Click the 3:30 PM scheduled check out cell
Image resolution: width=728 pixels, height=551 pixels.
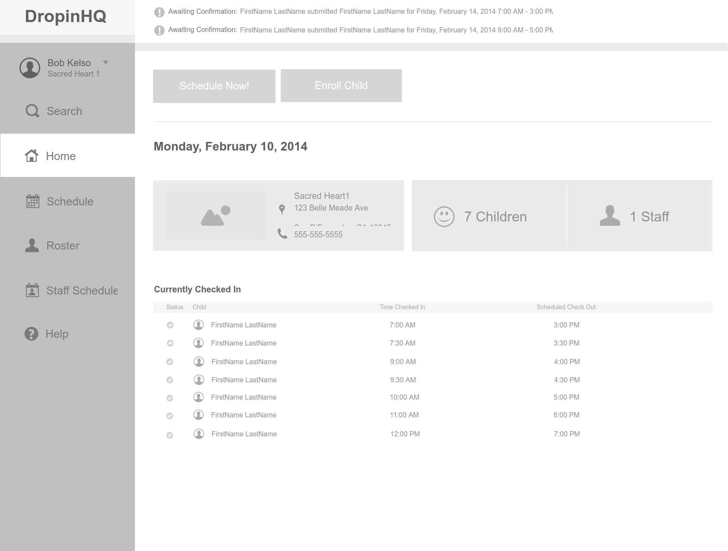[567, 343]
